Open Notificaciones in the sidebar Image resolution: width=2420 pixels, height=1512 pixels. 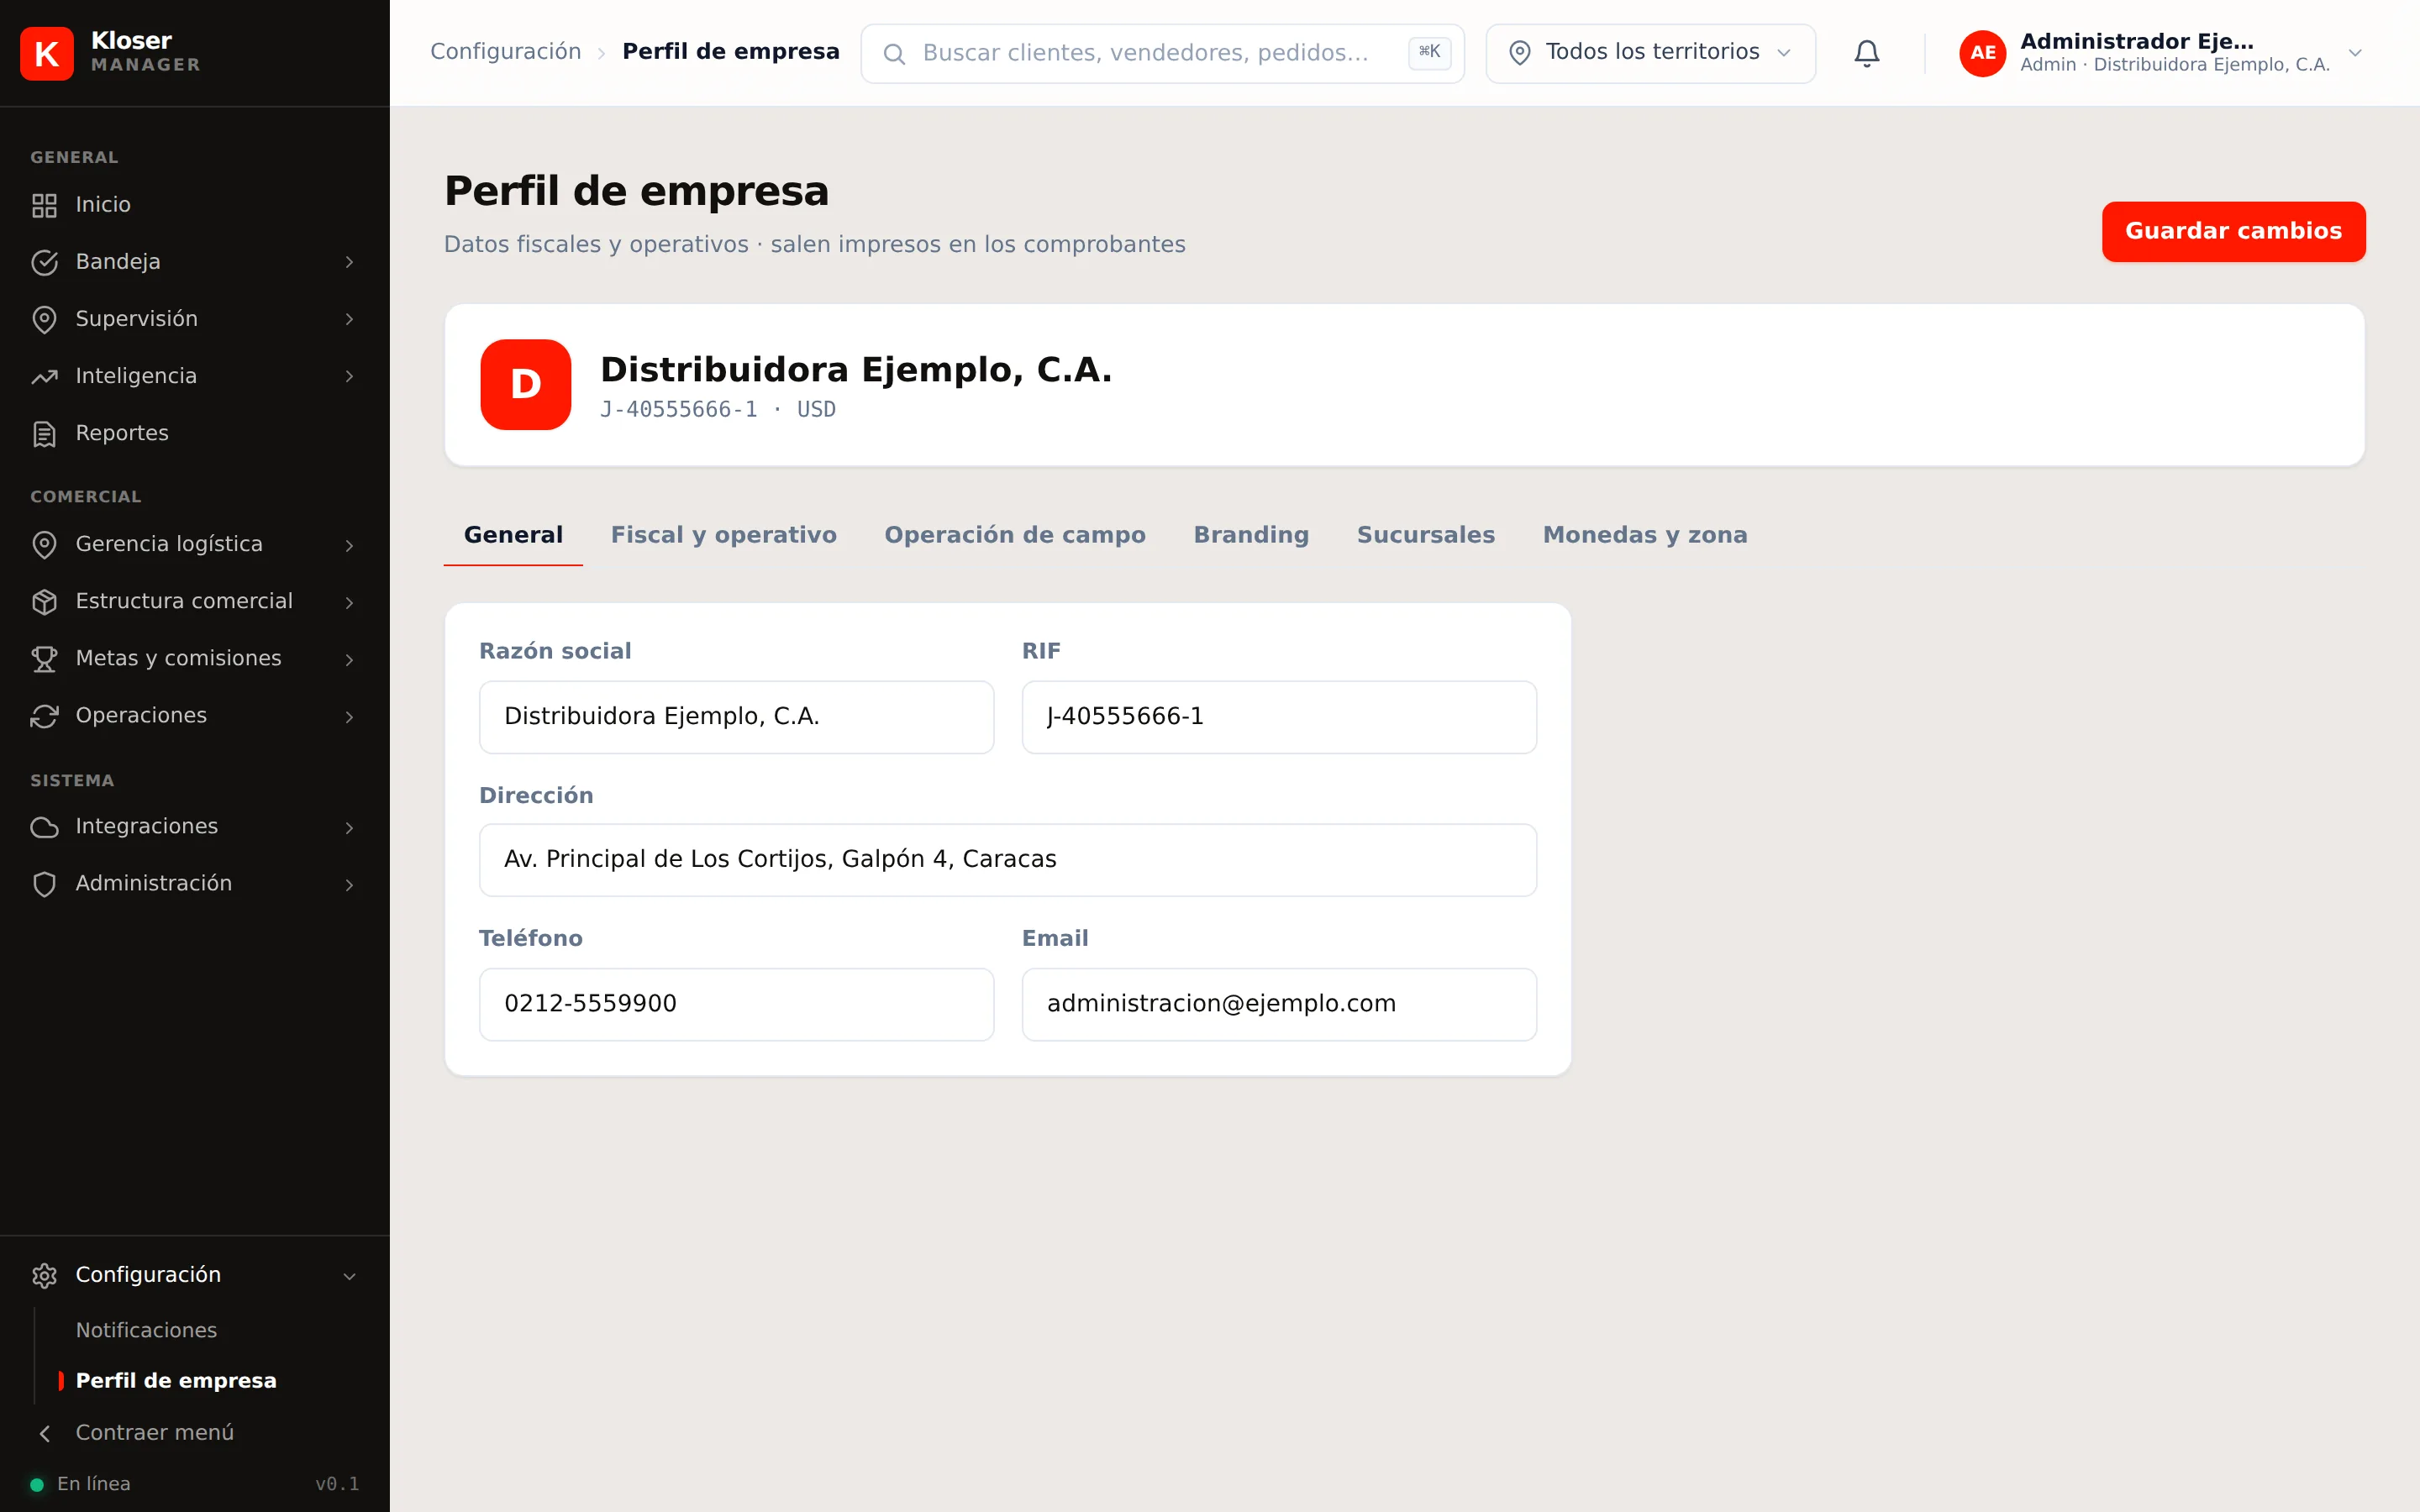click(x=146, y=1330)
